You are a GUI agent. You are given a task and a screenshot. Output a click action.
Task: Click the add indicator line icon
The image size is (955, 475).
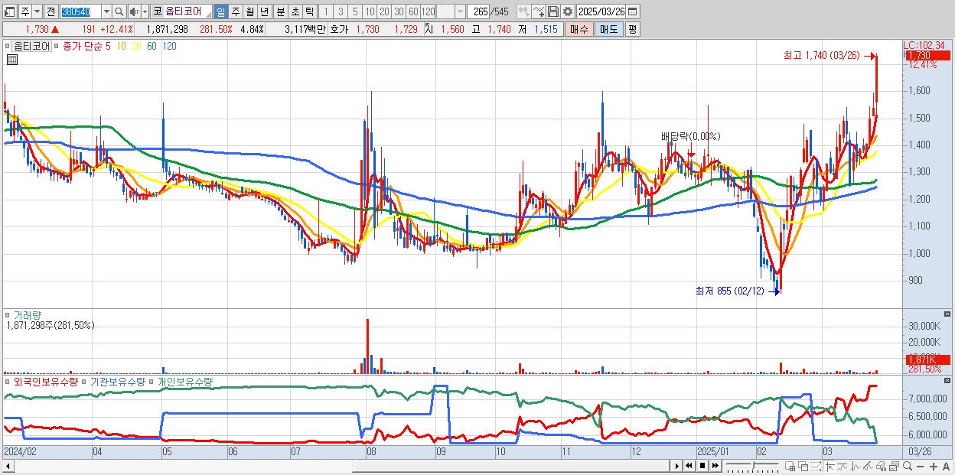pyautogui.click(x=539, y=11)
